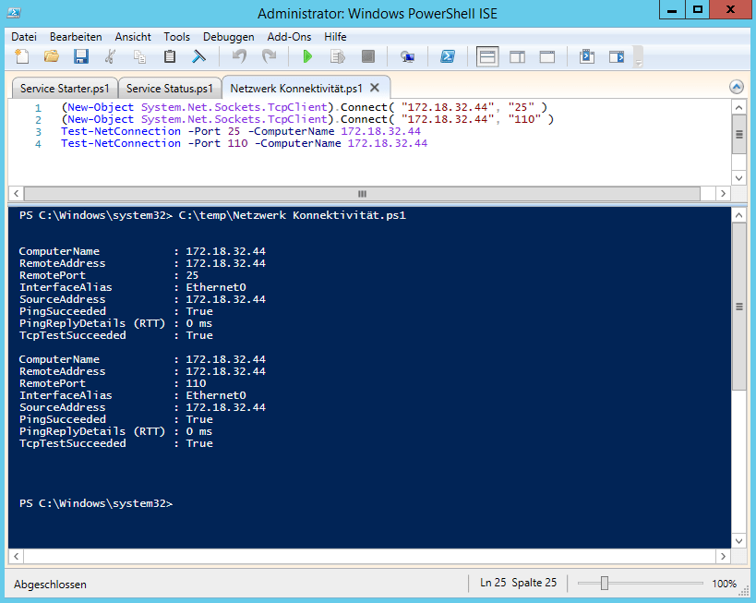Click the zoom slider handle in status bar
The width and height of the screenshot is (756, 603).
(604, 584)
